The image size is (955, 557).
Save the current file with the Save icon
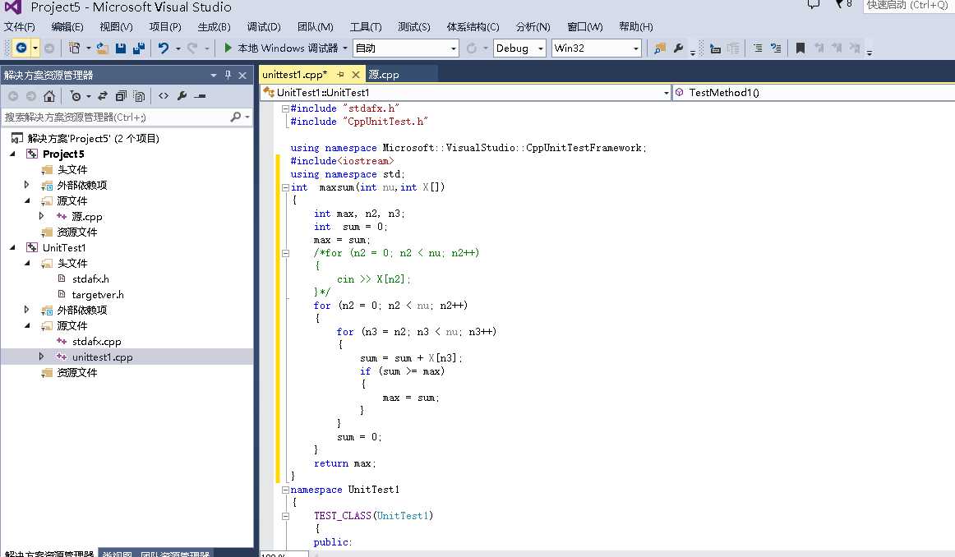pyautogui.click(x=121, y=48)
